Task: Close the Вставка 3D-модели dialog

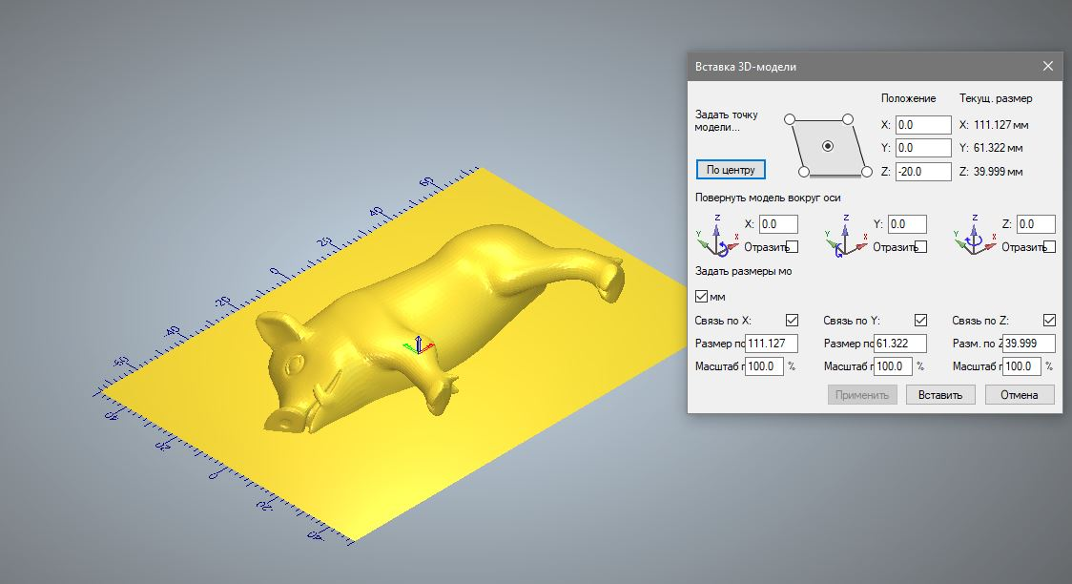Action: click(x=1047, y=66)
